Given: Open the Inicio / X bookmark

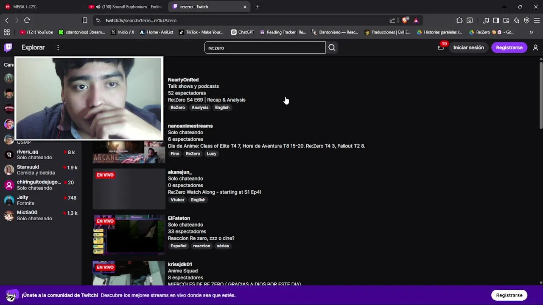Looking at the screenshot, I should click(123, 32).
